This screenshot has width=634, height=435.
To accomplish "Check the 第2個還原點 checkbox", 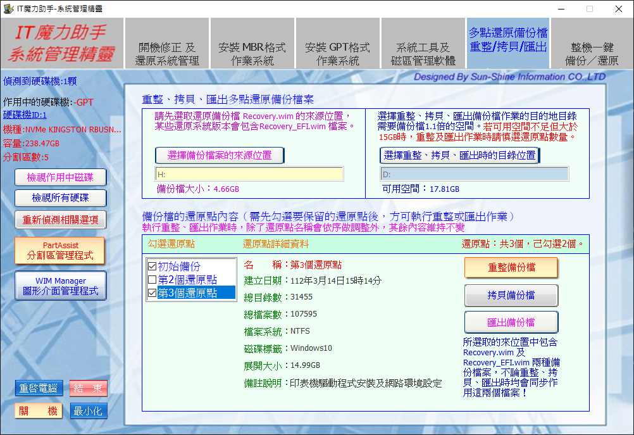I will point(152,280).
